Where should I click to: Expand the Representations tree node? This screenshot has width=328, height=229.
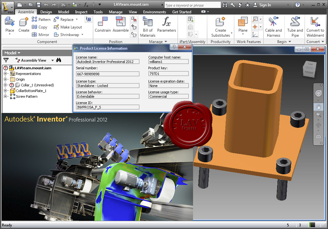(5, 73)
